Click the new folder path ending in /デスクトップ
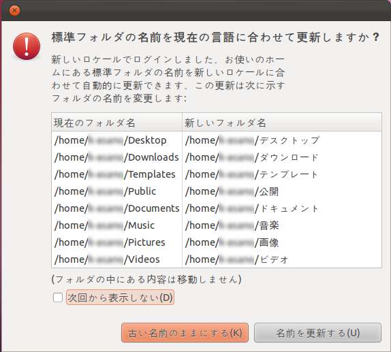This screenshot has width=391, height=352. click(x=252, y=140)
